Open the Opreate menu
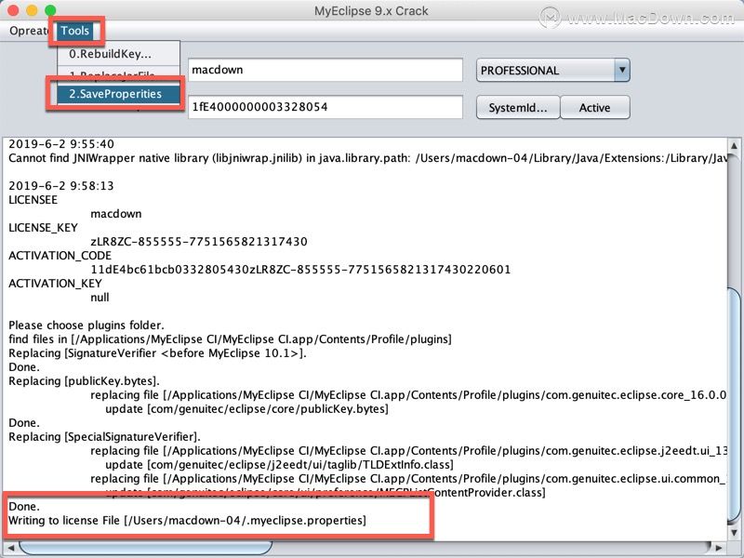 pos(30,31)
